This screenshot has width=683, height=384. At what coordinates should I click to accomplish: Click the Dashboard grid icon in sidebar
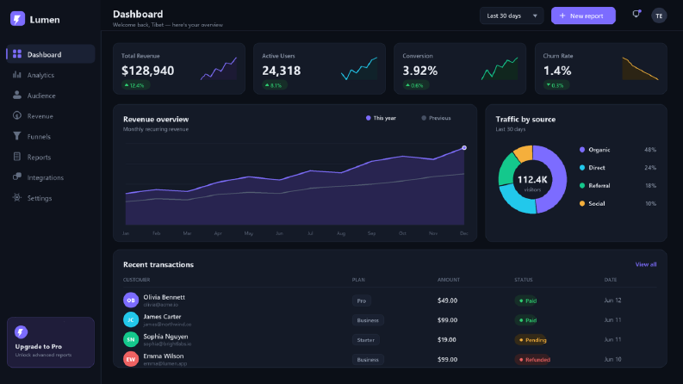17,54
